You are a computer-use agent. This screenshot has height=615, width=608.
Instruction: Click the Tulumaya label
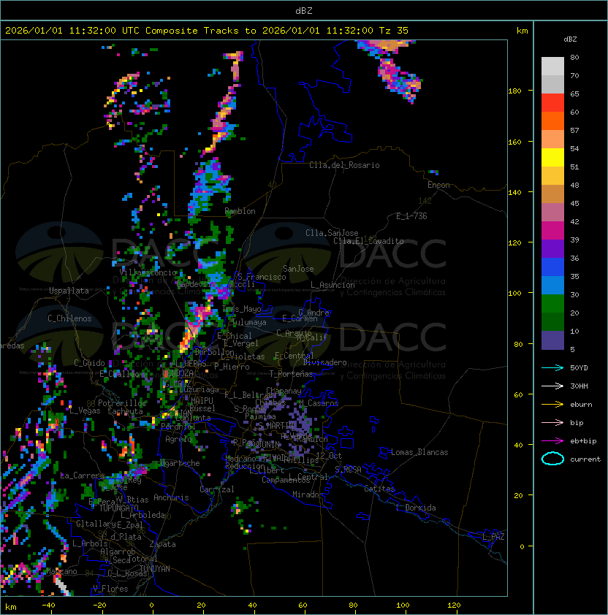tap(249, 322)
